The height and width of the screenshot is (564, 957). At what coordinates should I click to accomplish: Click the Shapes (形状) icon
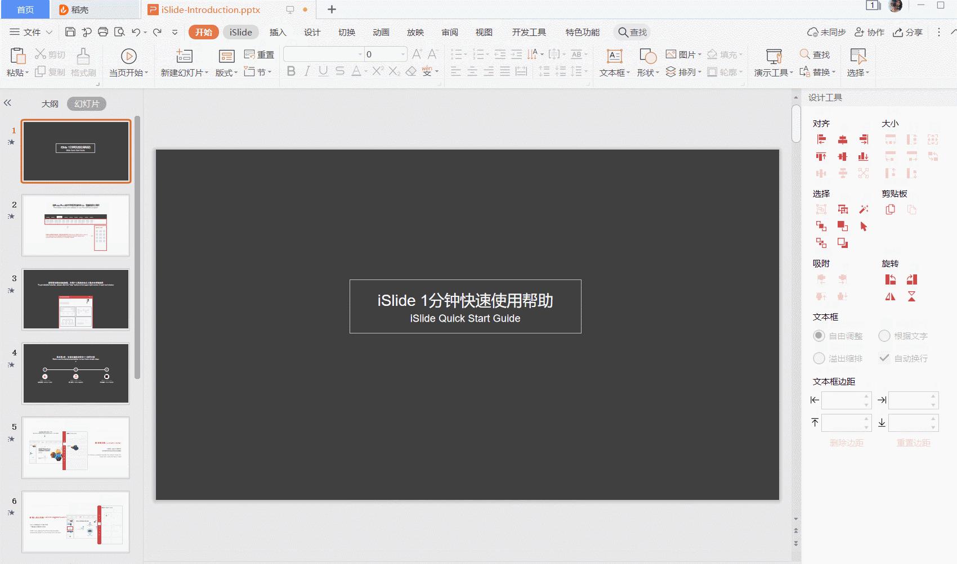pyautogui.click(x=648, y=56)
